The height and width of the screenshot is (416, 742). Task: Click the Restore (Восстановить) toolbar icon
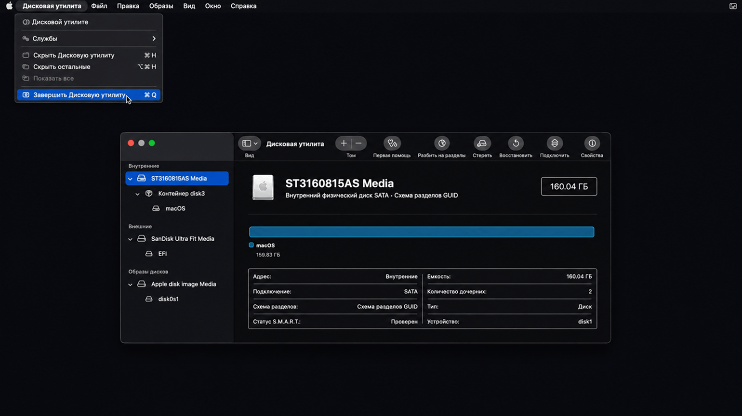point(516,143)
